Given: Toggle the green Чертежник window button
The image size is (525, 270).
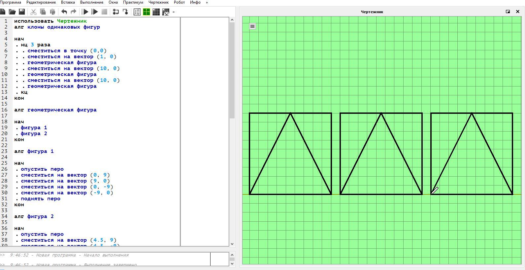Looking at the screenshot, I should click(147, 12).
